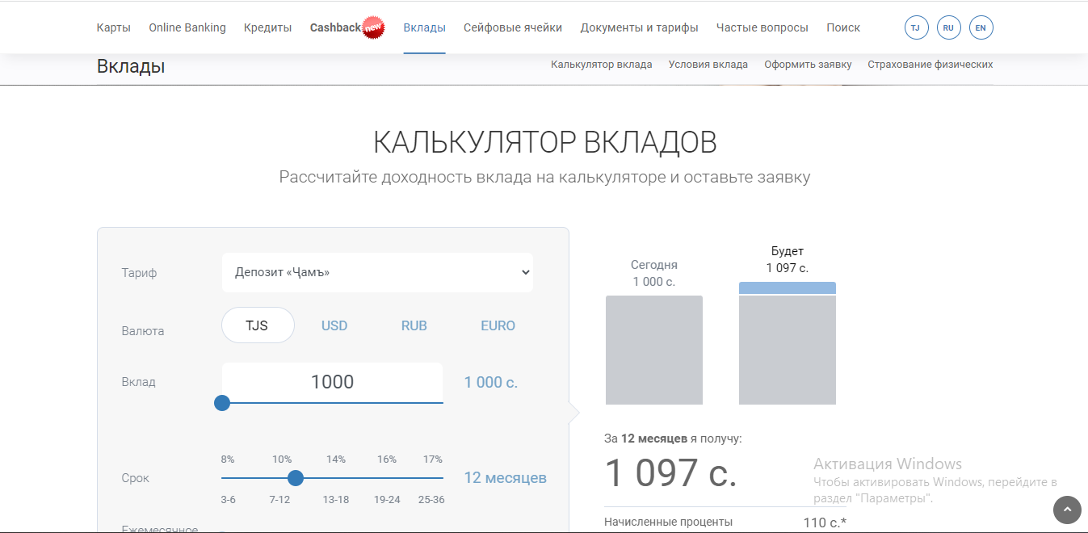Select USD currency option

coord(334,325)
